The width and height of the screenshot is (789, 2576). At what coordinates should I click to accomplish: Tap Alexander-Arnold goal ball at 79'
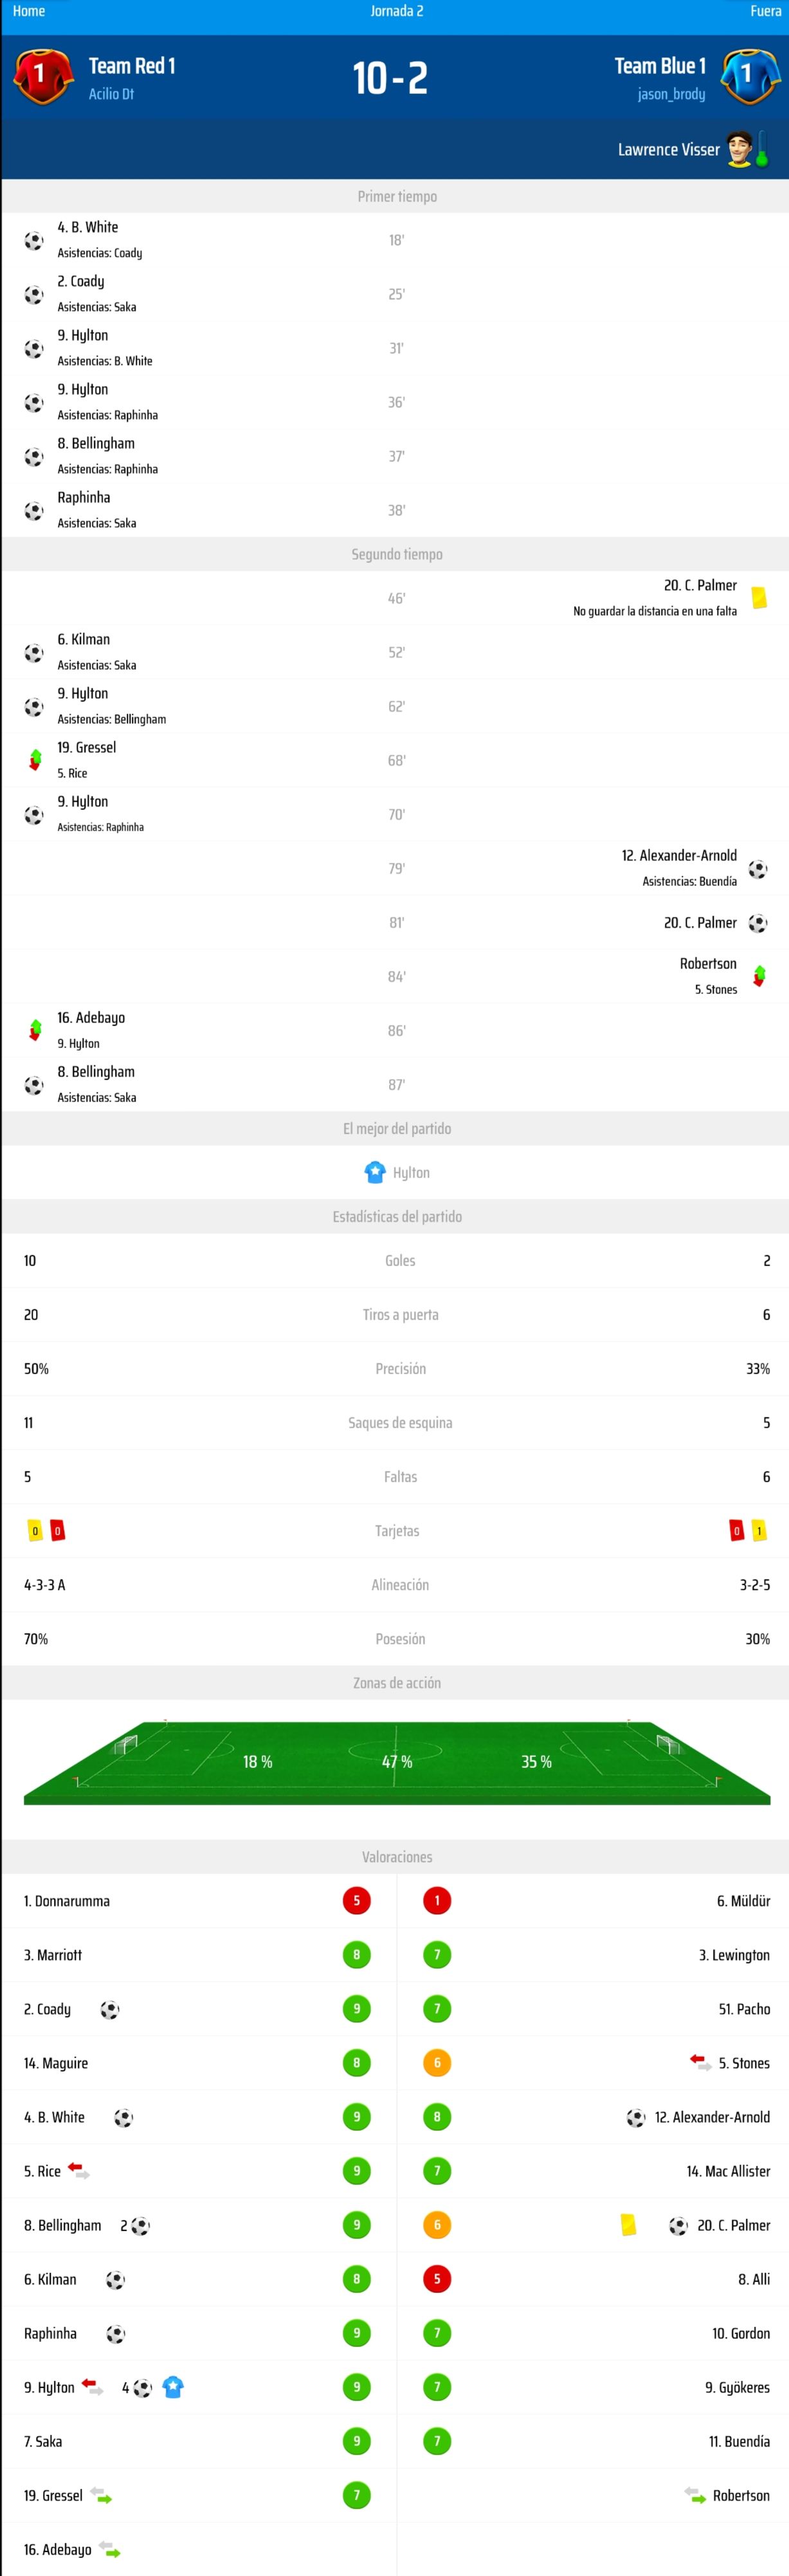pyautogui.click(x=758, y=869)
